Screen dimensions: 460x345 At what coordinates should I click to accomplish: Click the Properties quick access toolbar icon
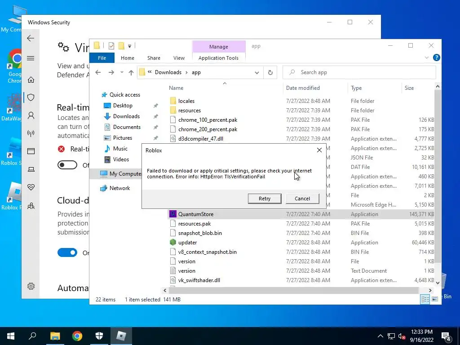tap(111, 46)
